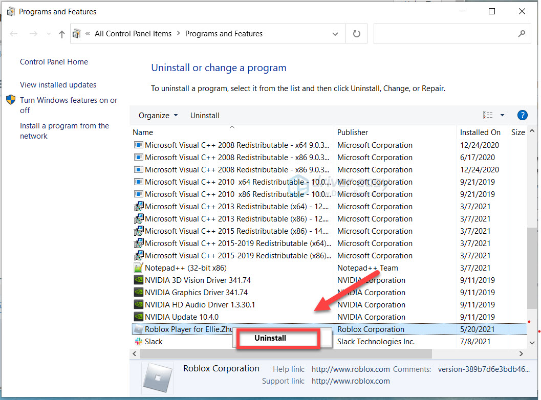Click Programs and Features breadcrumb

point(224,34)
